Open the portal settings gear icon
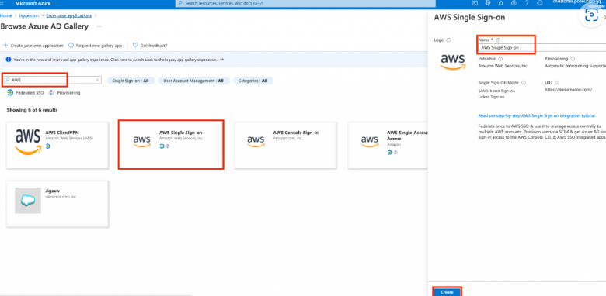606x296 pixels. click(514, 3)
